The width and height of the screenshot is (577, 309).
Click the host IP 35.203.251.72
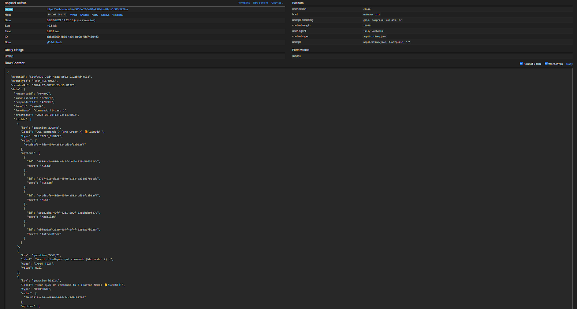click(57, 15)
